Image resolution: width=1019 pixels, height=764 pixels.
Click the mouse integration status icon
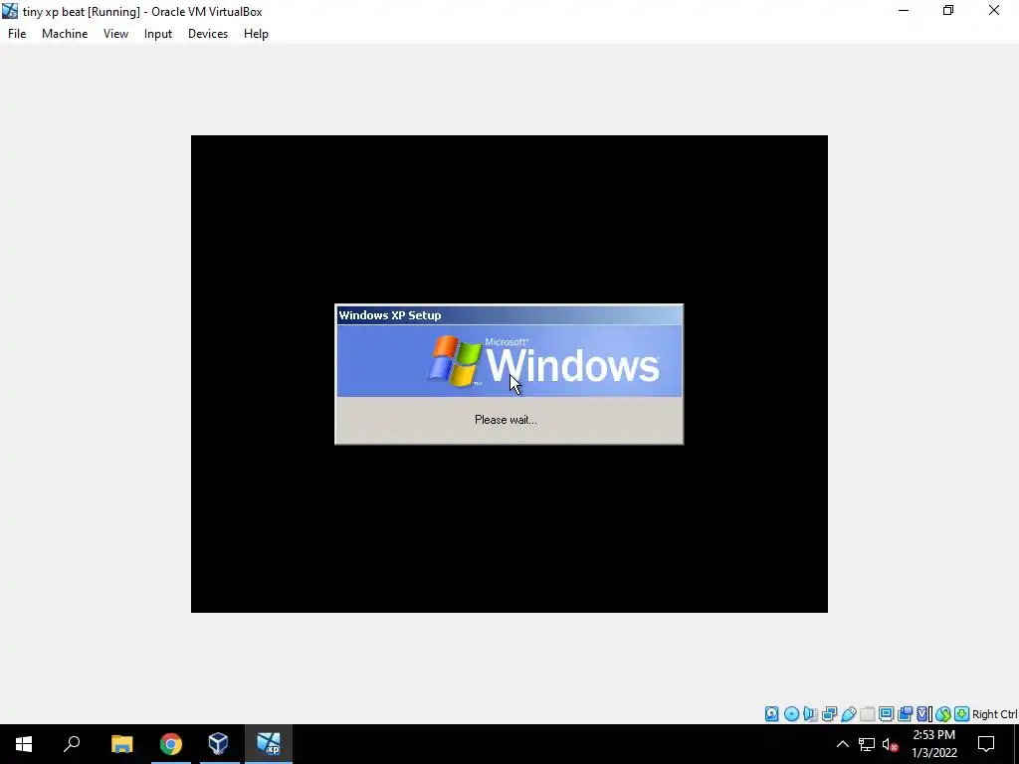(943, 714)
